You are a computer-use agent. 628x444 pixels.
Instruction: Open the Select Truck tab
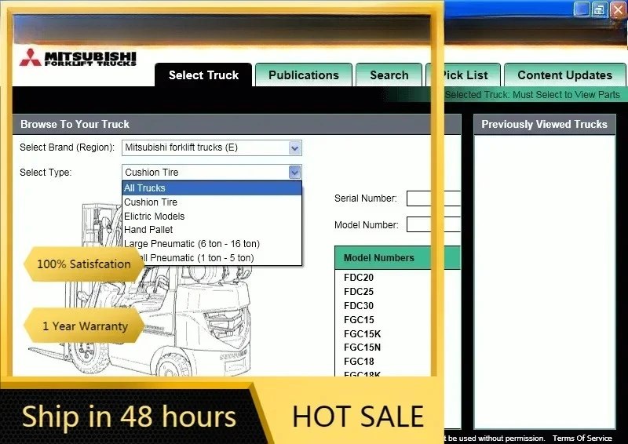pyautogui.click(x=203, y=75)
